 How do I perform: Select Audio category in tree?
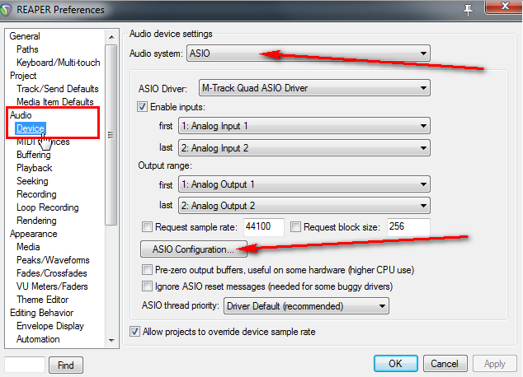pos(21,115)
